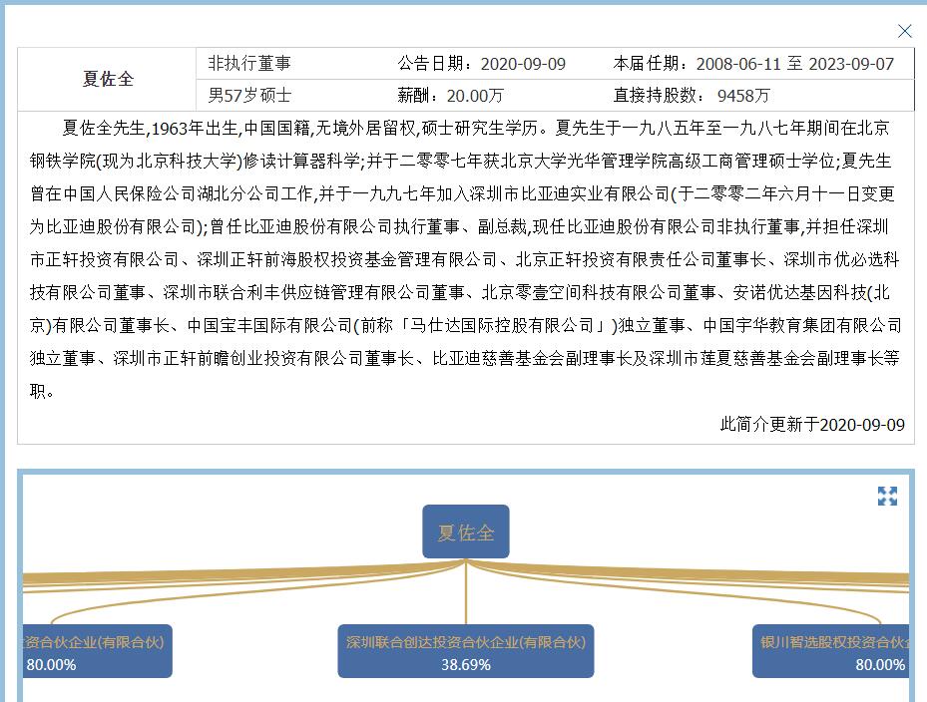927x702 pixels.
Task: Click the close X icon above the profile
Action: pyautogui.click(x=904, y=31)
